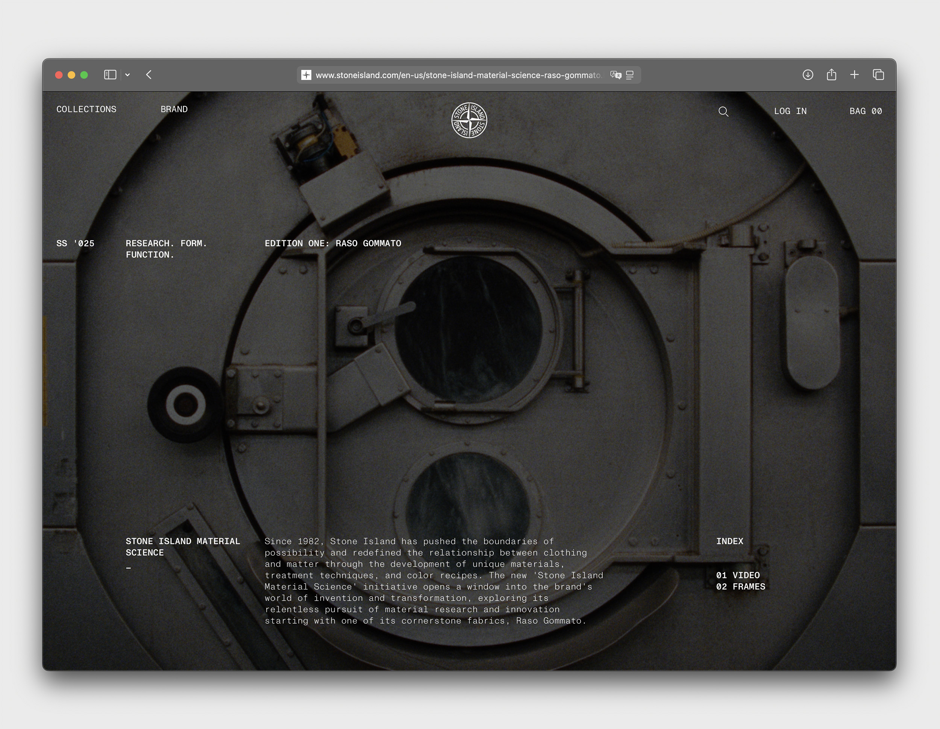This screenshot has width=940, height=729.
Task: Focus the address bar showing stoneisland.com URL
Action: click(469, 75)
